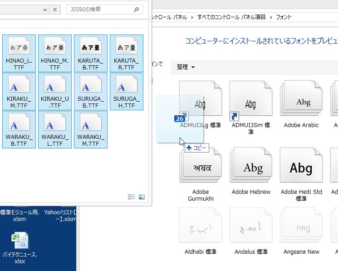This screenshot has height=271, width=338.
Task: Click the ADMUI3Lg 標準 font label
Action: pos(201,125)
